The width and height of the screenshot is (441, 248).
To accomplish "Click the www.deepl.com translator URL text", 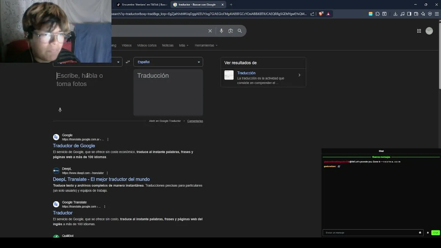I will coord(83,173).
